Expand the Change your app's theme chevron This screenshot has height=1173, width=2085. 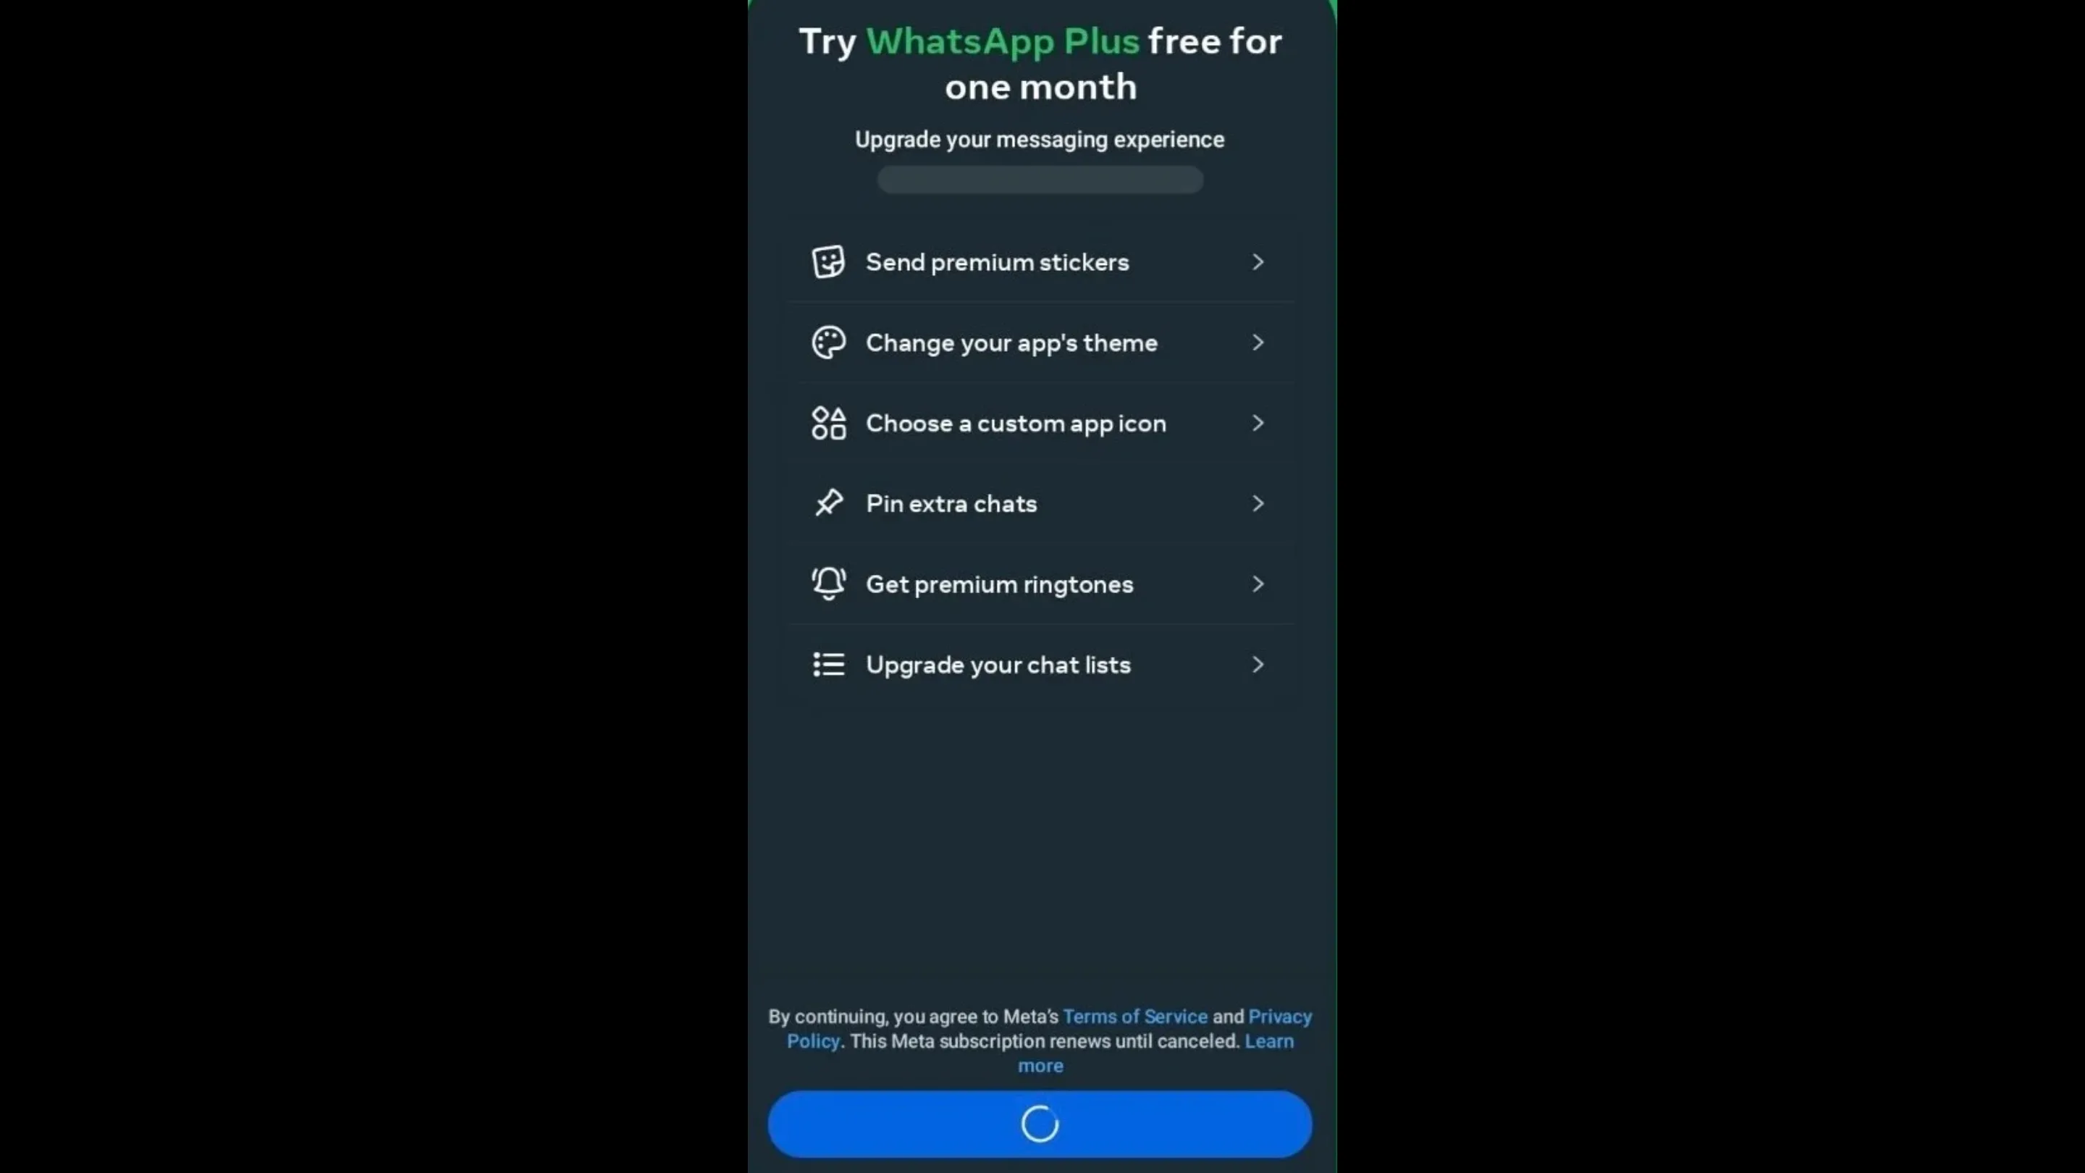1258,342
